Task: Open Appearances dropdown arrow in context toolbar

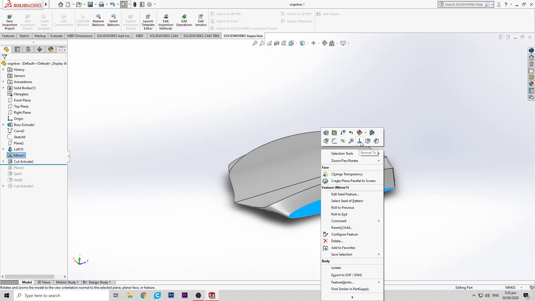Action: tap(365, 133)
